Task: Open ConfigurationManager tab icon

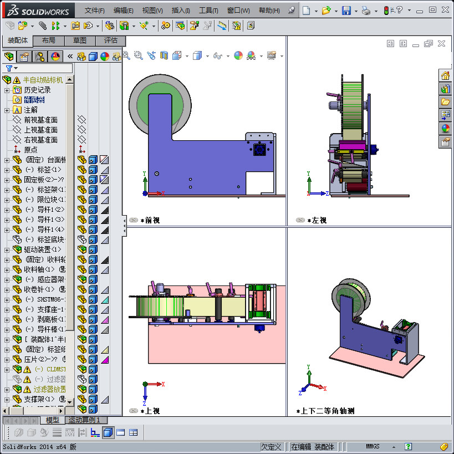Action: (x=40, y=56)
